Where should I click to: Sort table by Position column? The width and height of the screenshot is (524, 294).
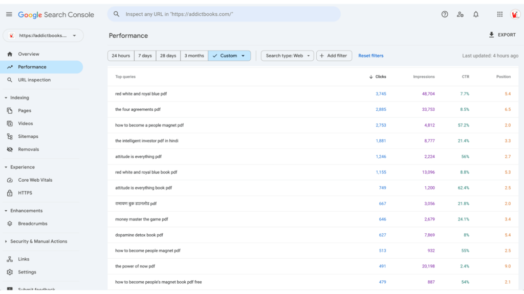click(504, 77)
